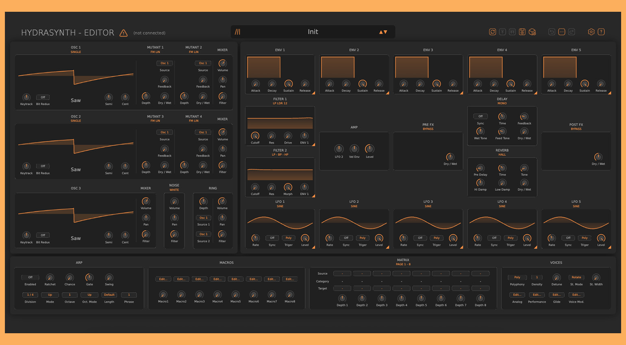Viewport: 626px width, 345px height.
Task: Open Mutant 4 Source Osc 1 dropdown
Action: pyautogui.click(x=203, y=132)
